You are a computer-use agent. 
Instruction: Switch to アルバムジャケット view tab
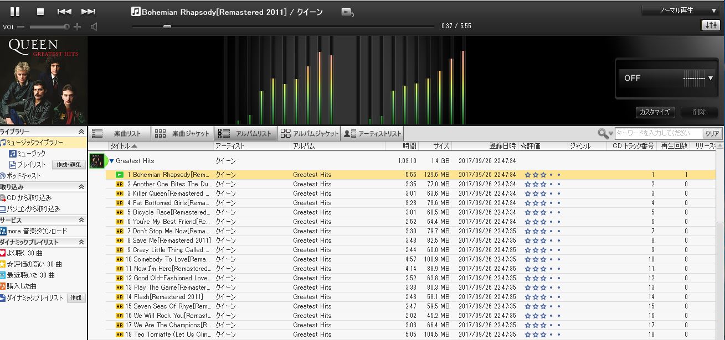click(309, 133)
